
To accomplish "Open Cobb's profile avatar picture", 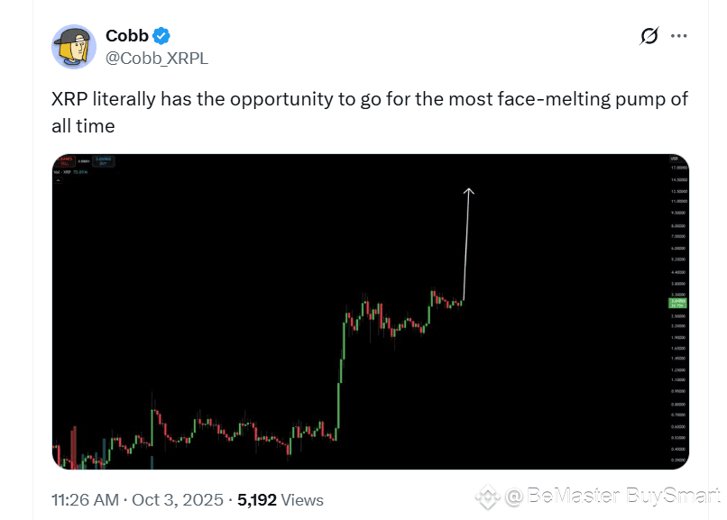I will 74,47.
